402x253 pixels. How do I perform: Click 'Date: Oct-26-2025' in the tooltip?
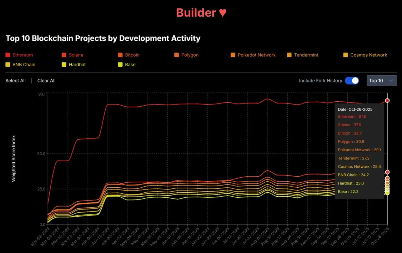355,109
